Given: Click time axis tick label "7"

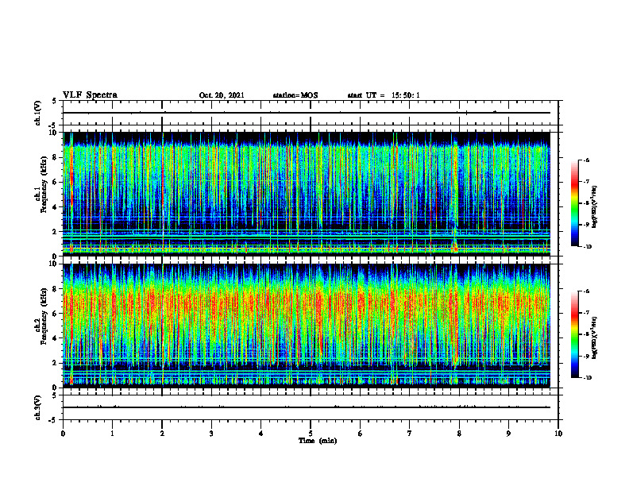Looking at the screenshot, I should 410,434.
